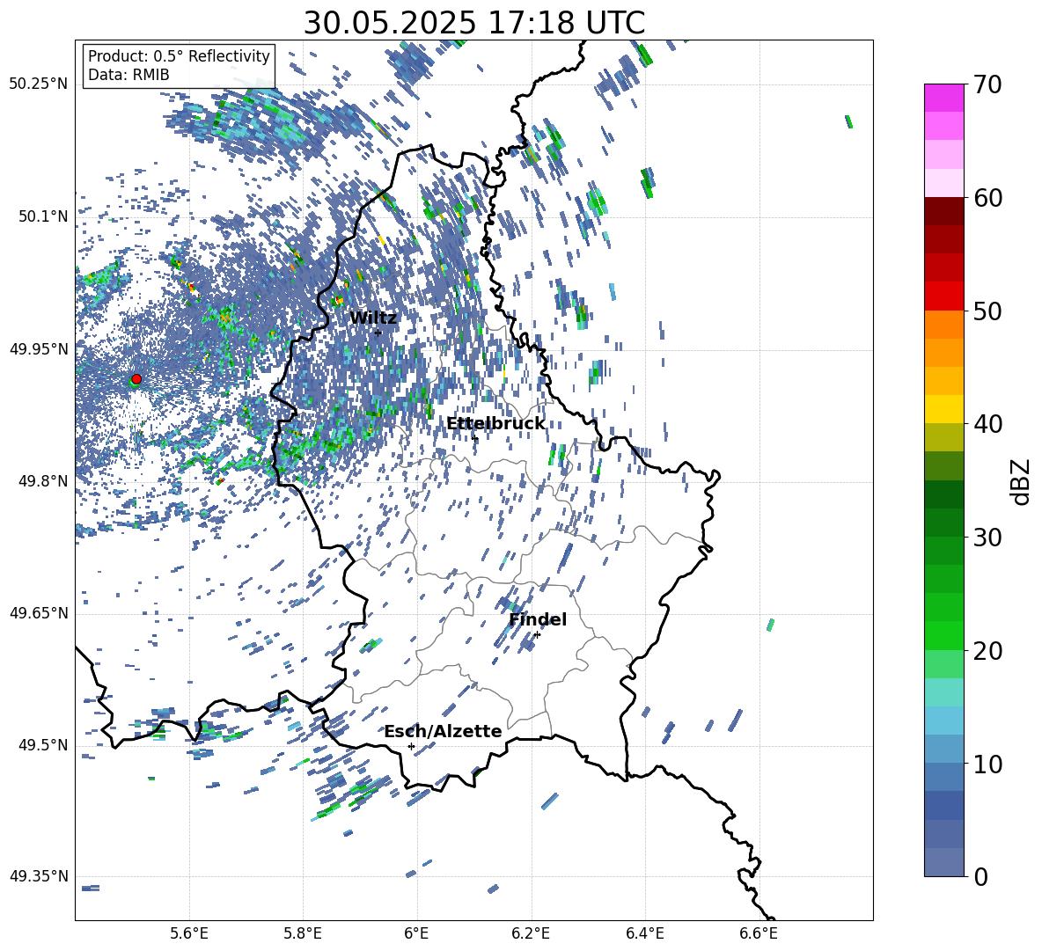This screenshot has height=951, width=1042.
Task: Click the magenta swatch atop the colorbar
Action: (x=943, y=98)
